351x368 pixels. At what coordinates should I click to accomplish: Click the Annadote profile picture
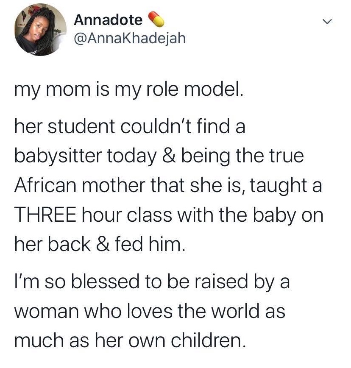tap(41, 31)
